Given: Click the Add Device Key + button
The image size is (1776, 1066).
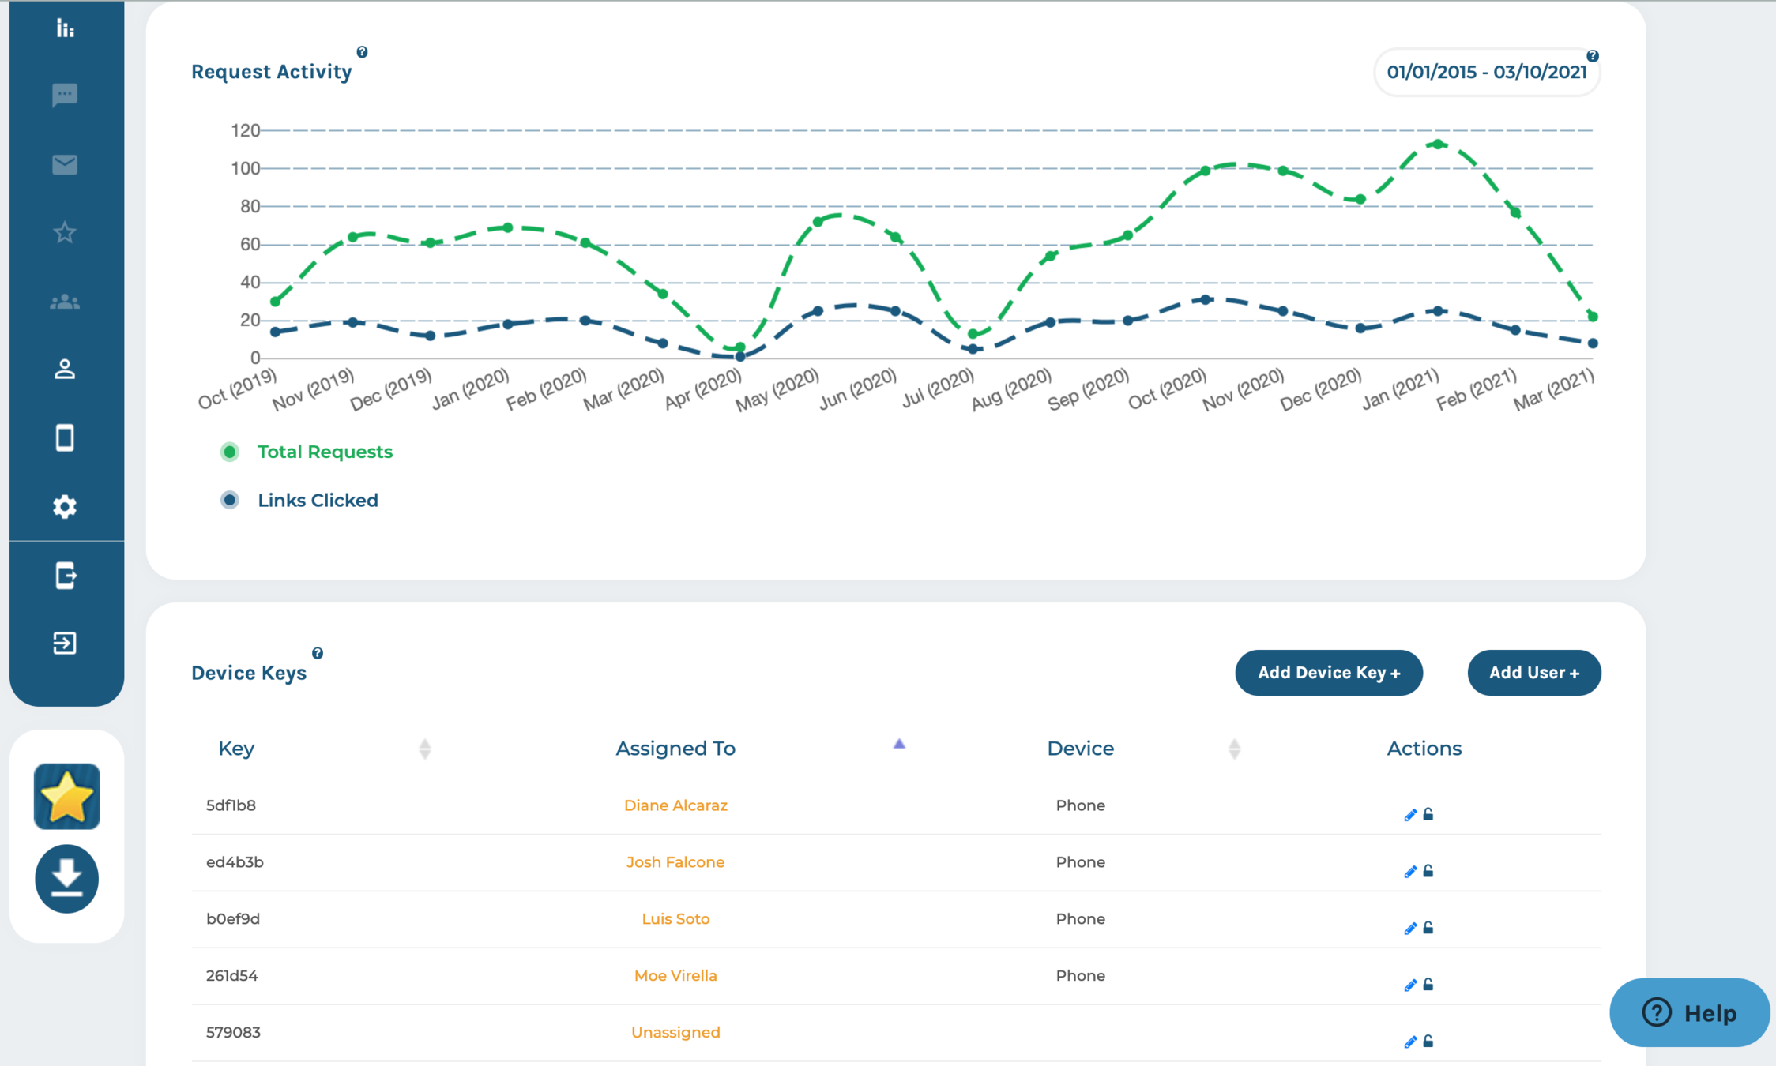Looking at the screenshot, I should (x=1329, y=673).
